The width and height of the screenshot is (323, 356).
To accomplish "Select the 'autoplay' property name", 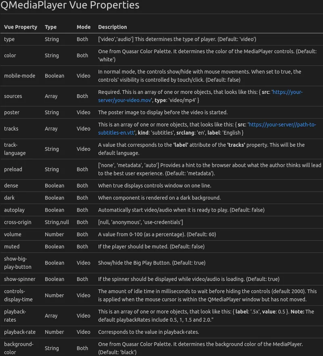I will [x=14, y=210].
